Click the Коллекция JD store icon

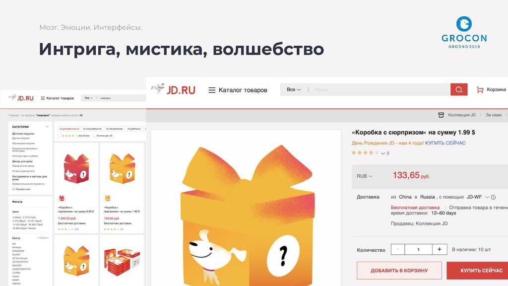tap(441, 115)
